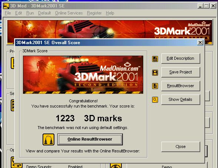
Task: Click the main window 3DMark2001 banner
Action: point(110,29)
